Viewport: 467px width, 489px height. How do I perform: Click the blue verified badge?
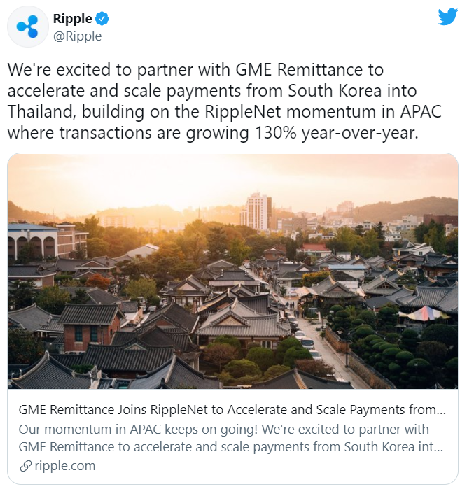tap(102, 19)
